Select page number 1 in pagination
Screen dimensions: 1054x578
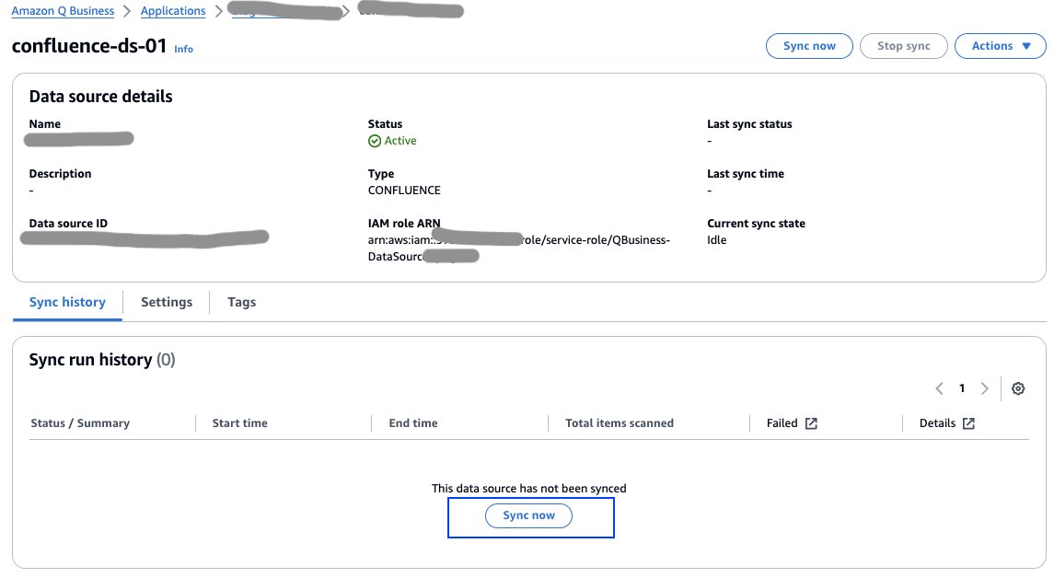[962, 388]
